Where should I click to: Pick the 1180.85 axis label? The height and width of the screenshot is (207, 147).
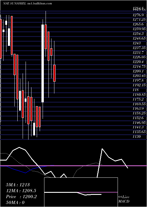(x=139, y=94)
